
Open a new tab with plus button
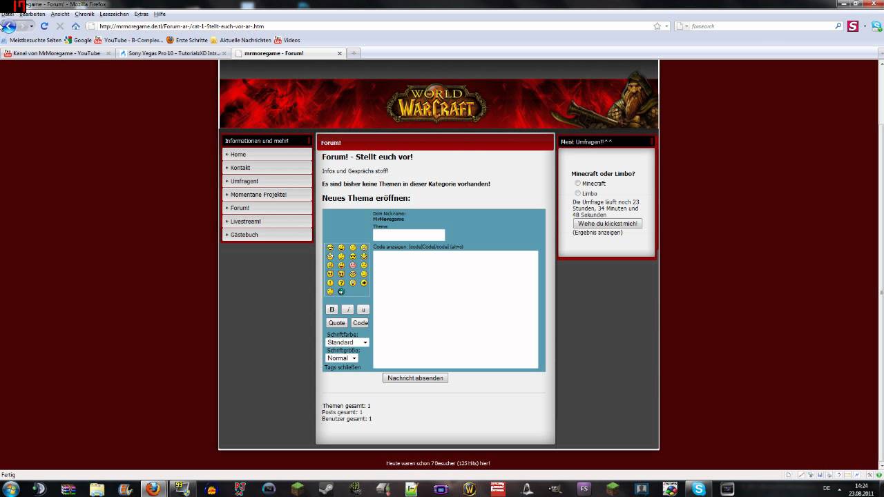click(354, 53)
